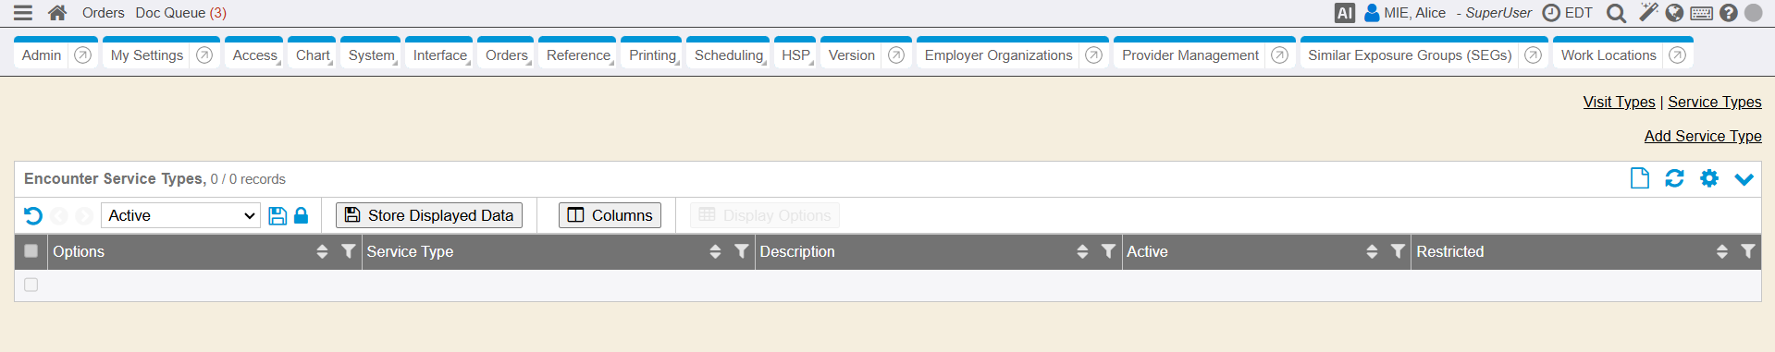Click the blue lock icon
Screen dimensions: 1775x352
301,215
